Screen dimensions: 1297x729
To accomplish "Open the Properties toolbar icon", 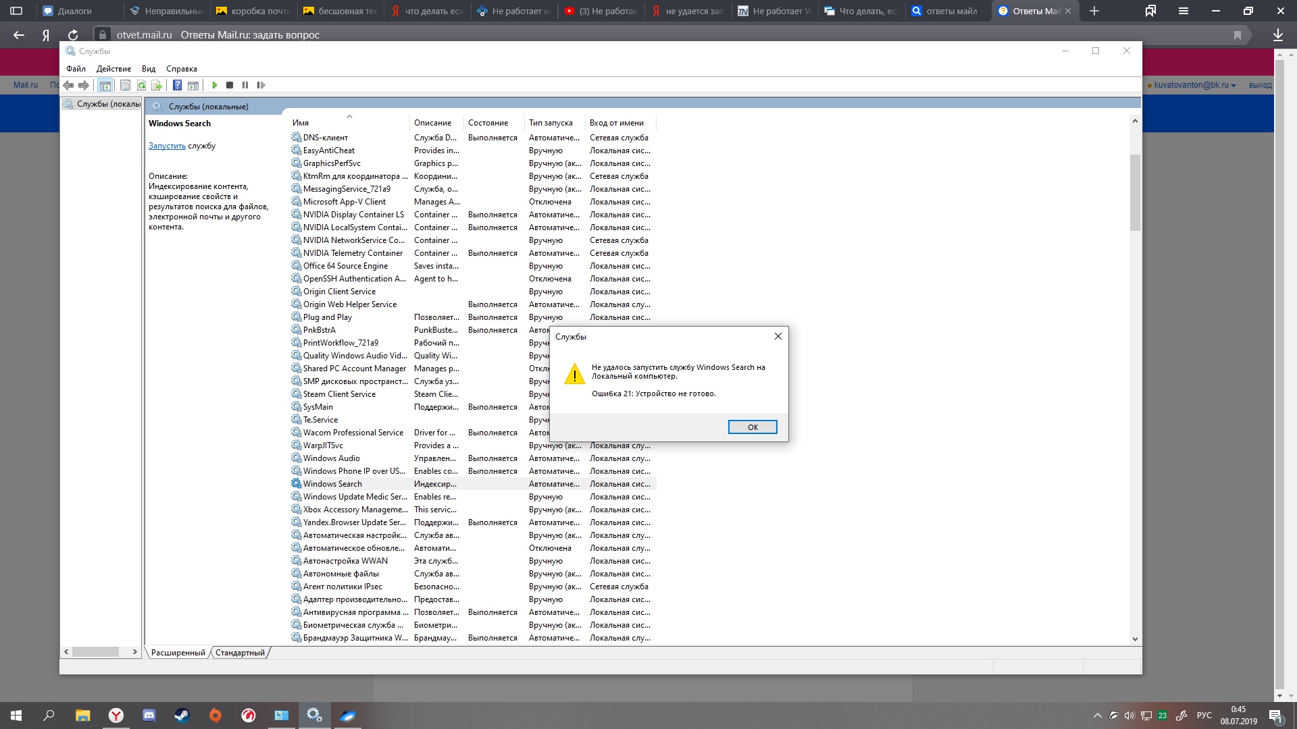I will 125,85.
